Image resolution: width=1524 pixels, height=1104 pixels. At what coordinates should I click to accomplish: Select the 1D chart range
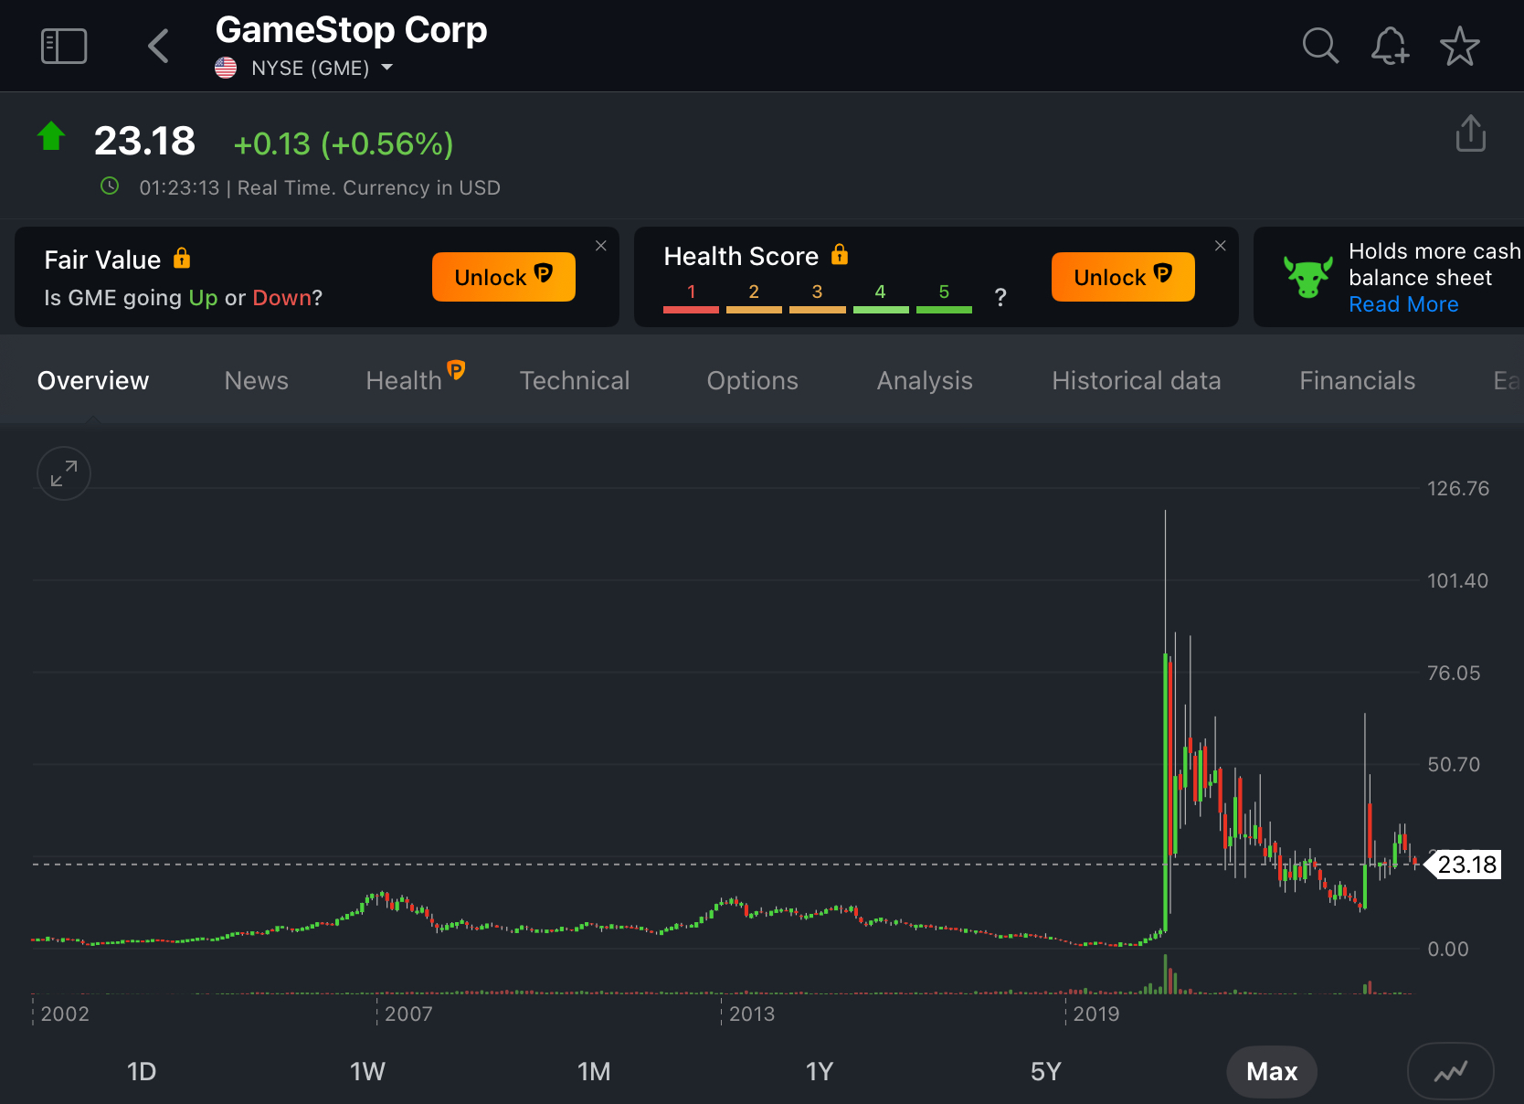coord(142,1071)
